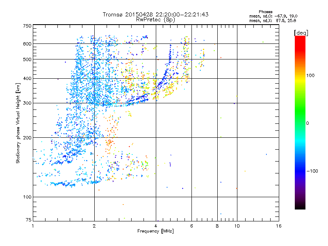This screenshot has width=328, height=246.
Task: Click the x-axis label "2"
Action: point(94,226)
